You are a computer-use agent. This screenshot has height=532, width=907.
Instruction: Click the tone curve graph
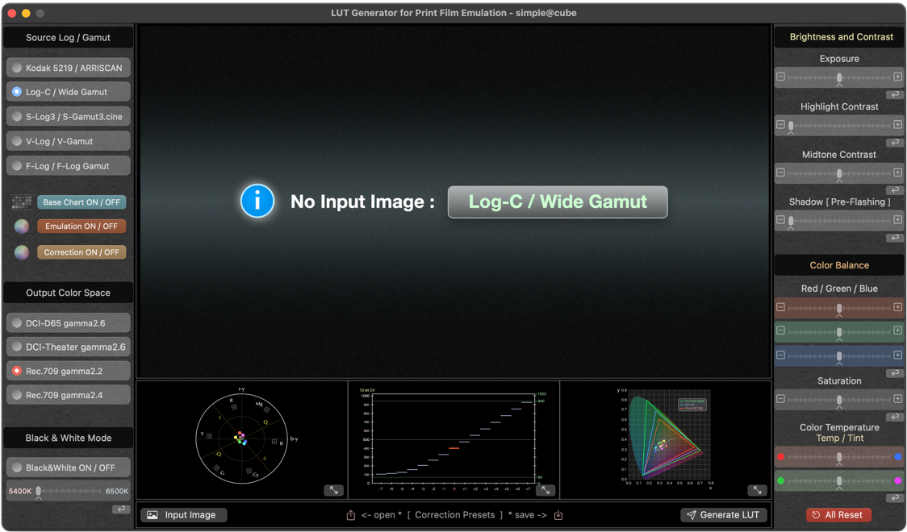pos(454,439)
